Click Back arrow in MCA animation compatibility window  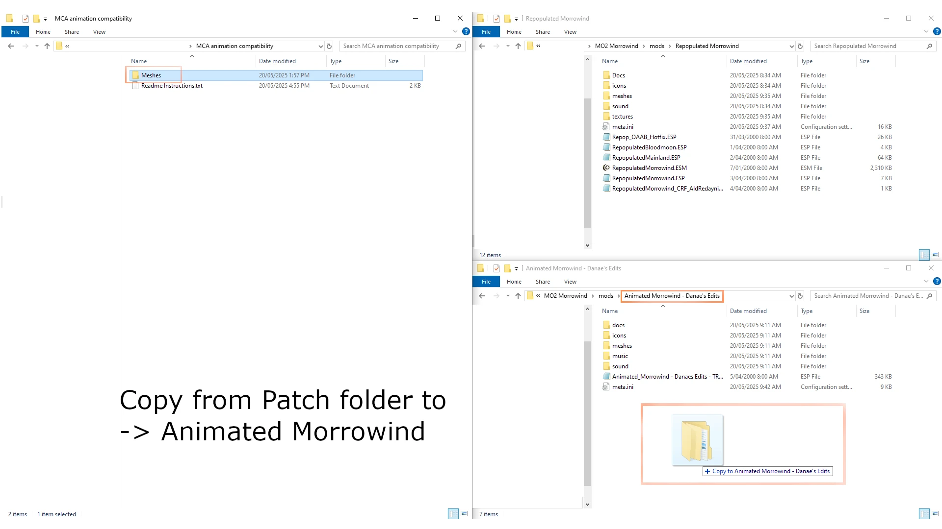[11, 46]
